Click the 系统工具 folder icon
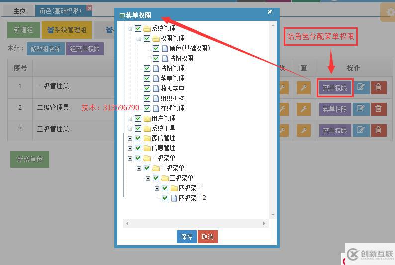395x265 pixels. tap(147, 129)
